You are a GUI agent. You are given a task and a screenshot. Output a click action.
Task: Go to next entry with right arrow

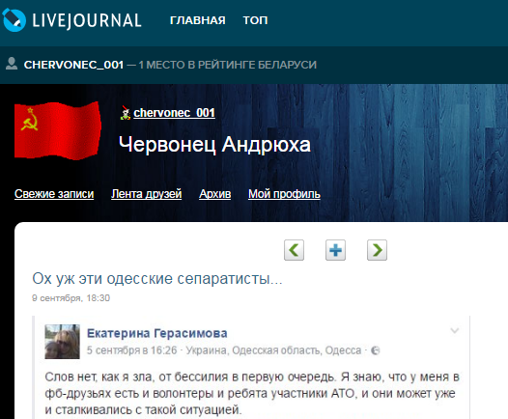pos(377,250)
